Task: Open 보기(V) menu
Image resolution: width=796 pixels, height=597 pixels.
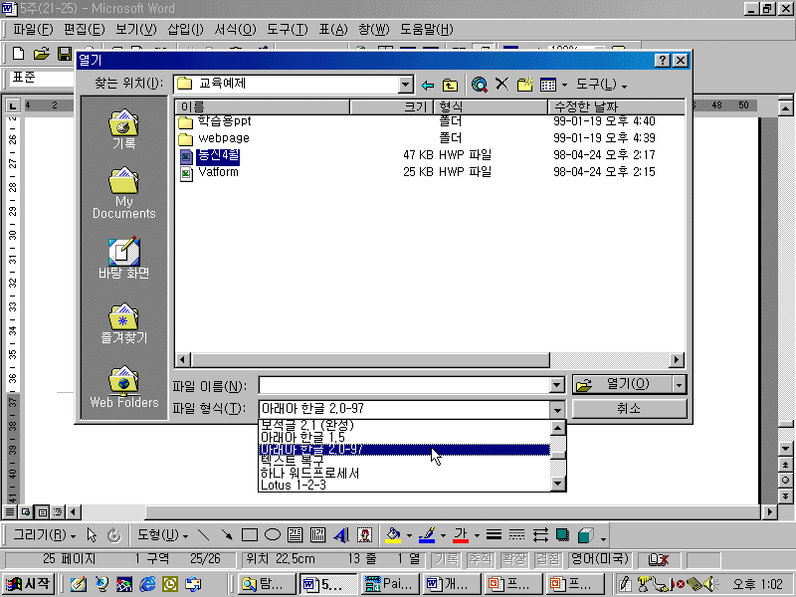Action: pyautogui.click(x=135, y=30)
